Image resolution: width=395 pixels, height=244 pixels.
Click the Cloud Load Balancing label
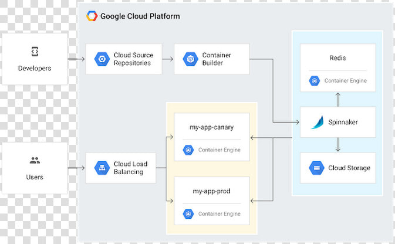tap(130, 168)
